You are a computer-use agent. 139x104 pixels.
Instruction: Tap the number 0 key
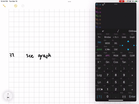click(107, 96)
